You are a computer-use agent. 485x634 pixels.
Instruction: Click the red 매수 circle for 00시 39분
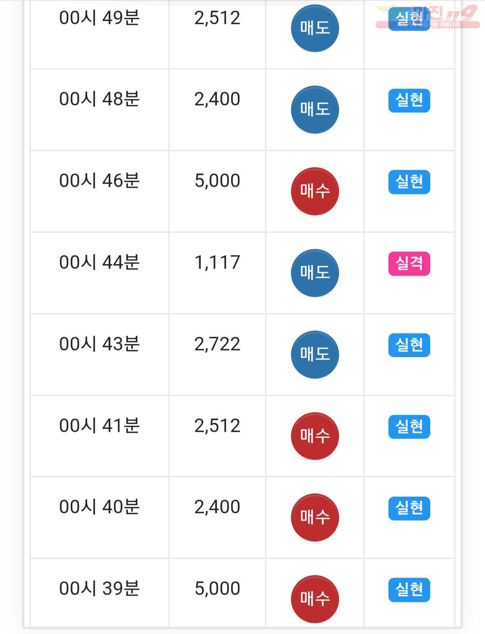pos(315,599)
